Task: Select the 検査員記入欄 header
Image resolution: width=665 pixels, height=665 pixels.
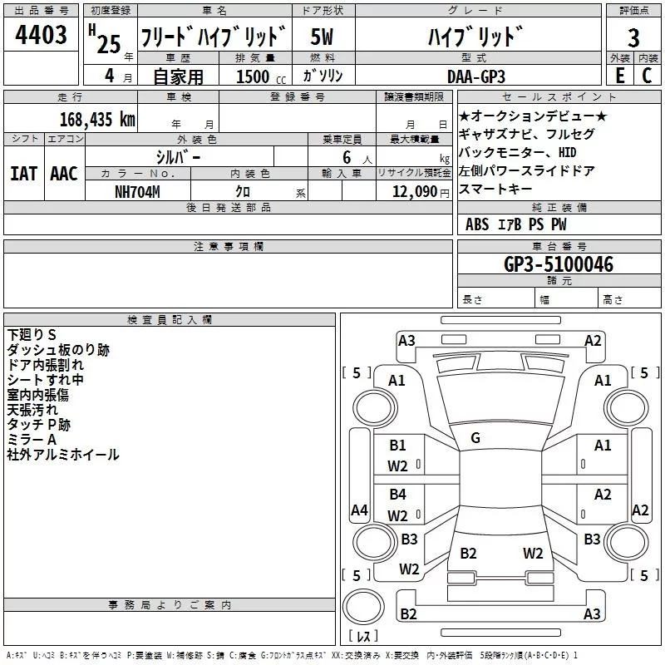Action: coord(170,320)
